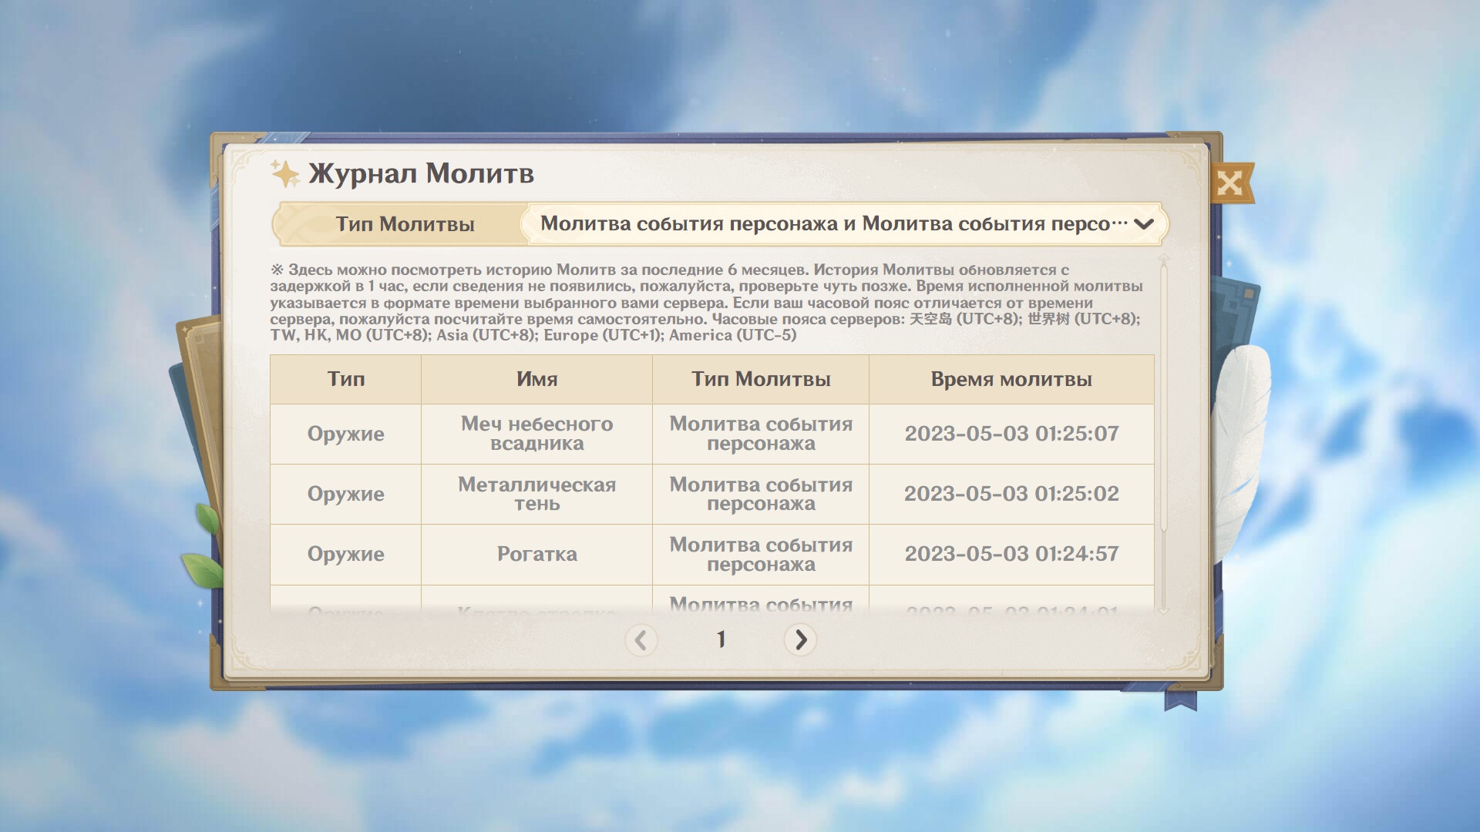
Task: Click timestamp 2023-05-03 01:24:57
Action: click(x=1011, y=554)
